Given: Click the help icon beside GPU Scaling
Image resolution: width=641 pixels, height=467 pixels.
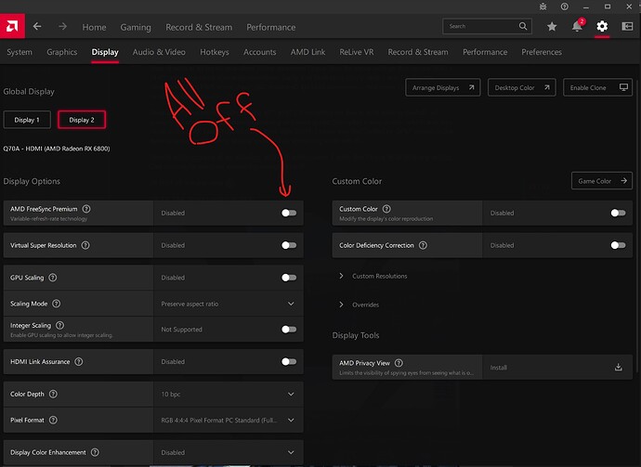Looking at the screenshot, I should point(53,278).
